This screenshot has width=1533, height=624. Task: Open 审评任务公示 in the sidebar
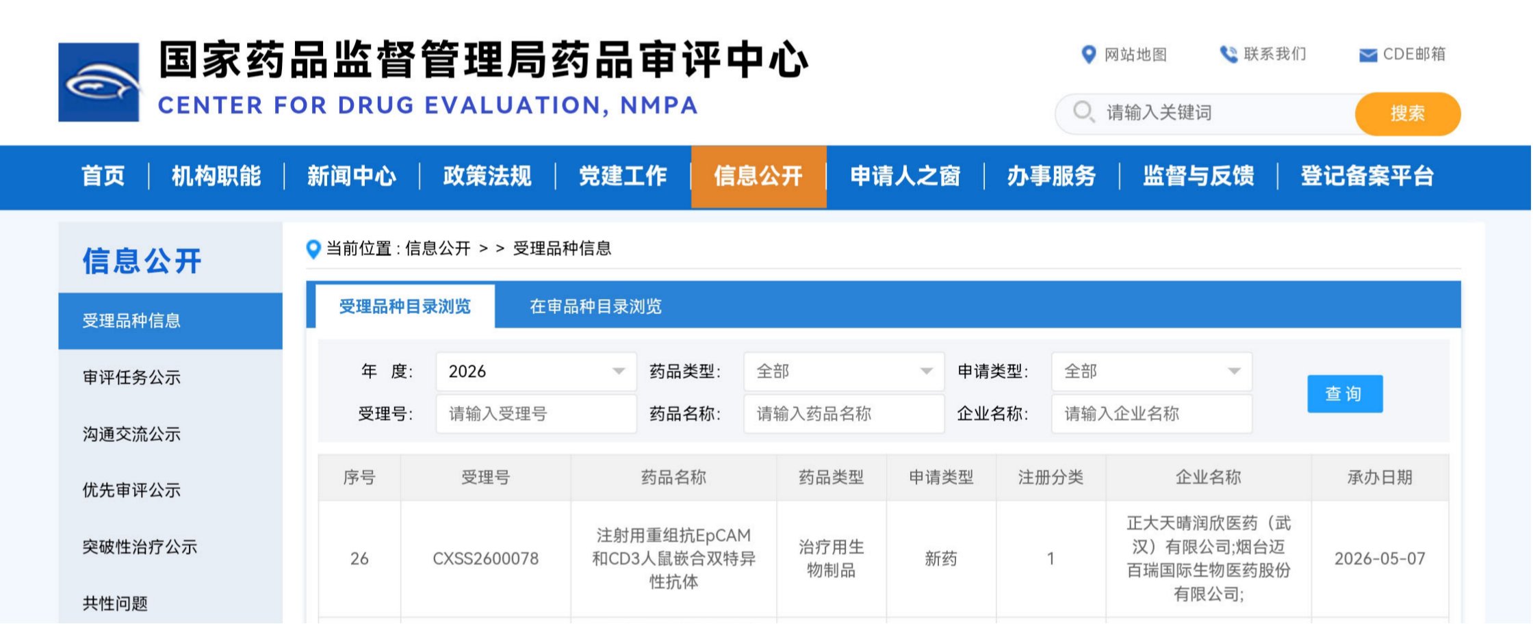point(131,378)
